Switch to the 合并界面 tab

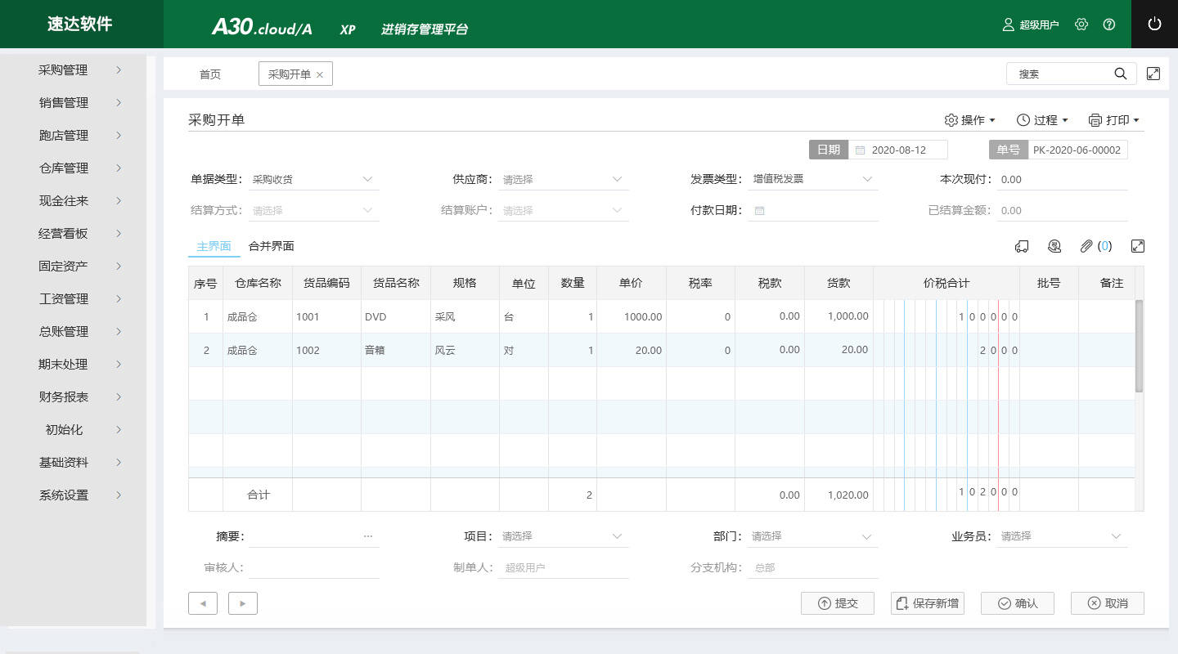tap(271, 246)
